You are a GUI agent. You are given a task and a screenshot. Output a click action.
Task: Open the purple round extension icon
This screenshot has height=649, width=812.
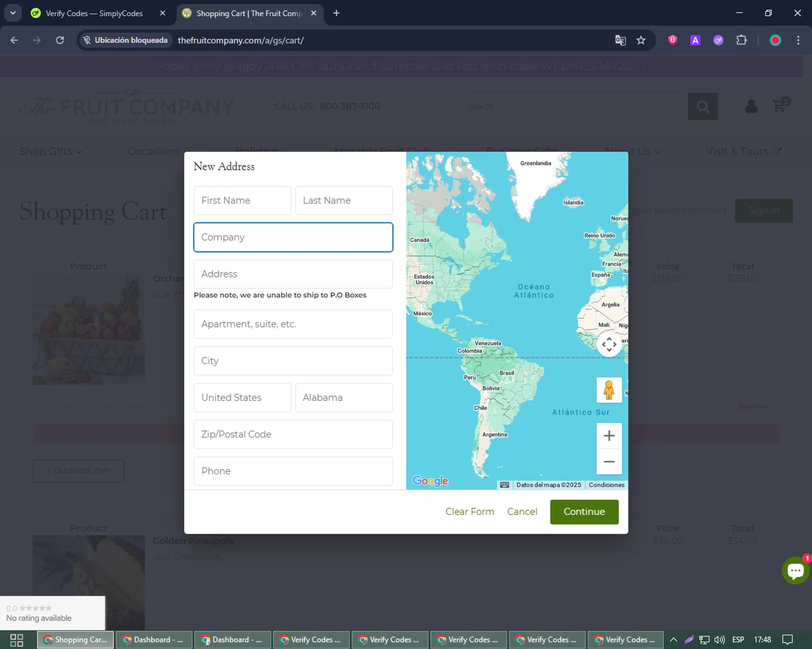(718, 40)
